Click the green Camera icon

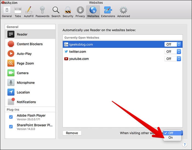[11, 73]
